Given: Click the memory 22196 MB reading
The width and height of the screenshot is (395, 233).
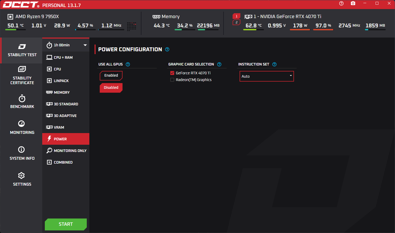Looking at the screenshot, I should pos(208,26).
